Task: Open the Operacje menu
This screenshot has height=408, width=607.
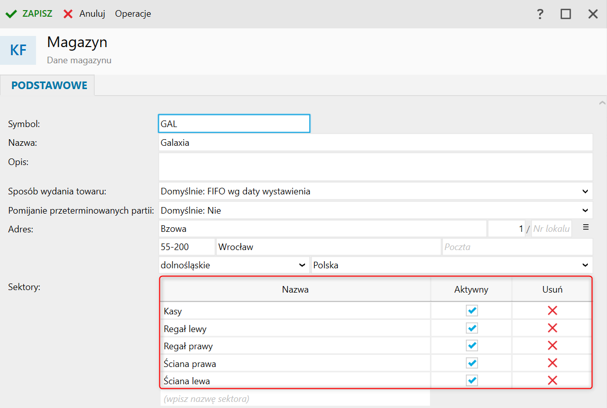Action: 133,14
